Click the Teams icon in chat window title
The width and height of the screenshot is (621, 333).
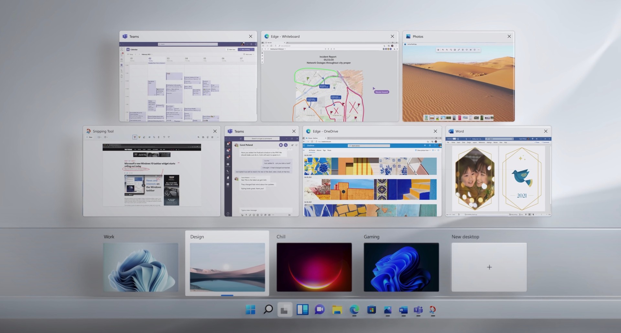[x=230, y=131]
